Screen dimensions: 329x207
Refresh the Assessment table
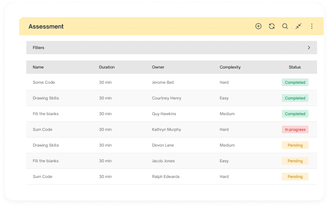click(272, 26)
